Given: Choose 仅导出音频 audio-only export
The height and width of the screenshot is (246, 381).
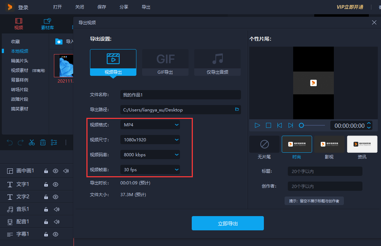Looking at the screenshot, I should tap(217, 62).
